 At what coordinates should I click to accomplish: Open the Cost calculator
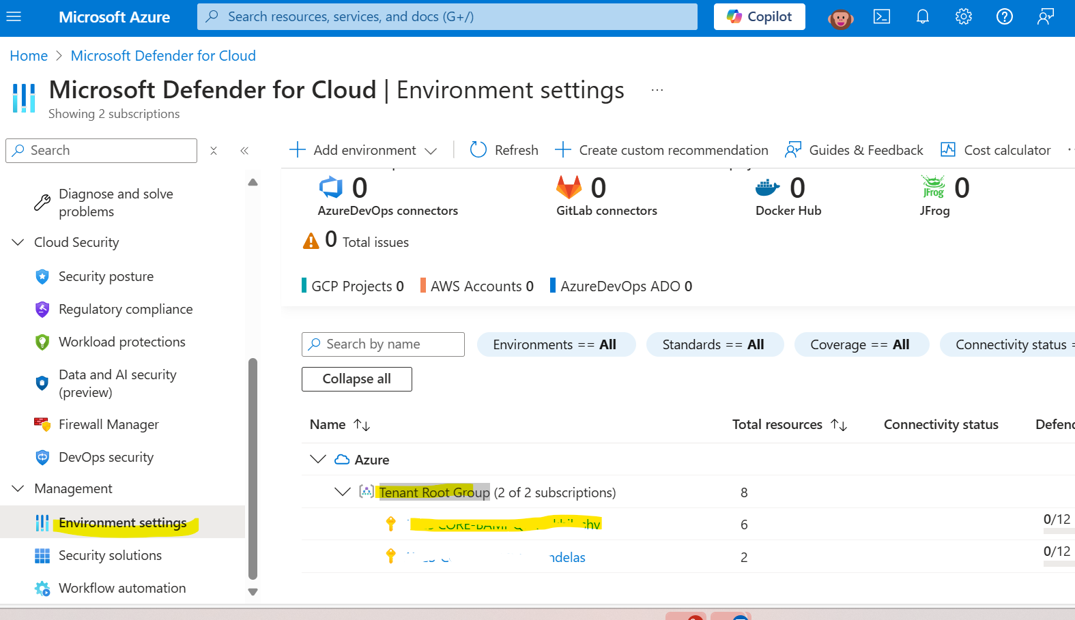tap(995, 150)
